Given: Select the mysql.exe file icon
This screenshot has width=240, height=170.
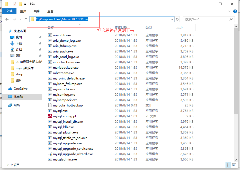Looking at the screenshot, I should 50,111.
